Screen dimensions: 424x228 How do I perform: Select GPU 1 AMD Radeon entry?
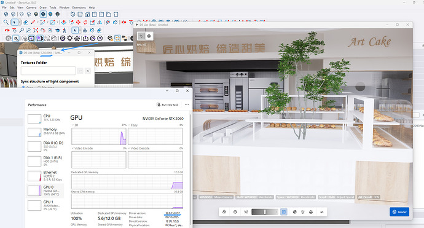pos(45,205)
